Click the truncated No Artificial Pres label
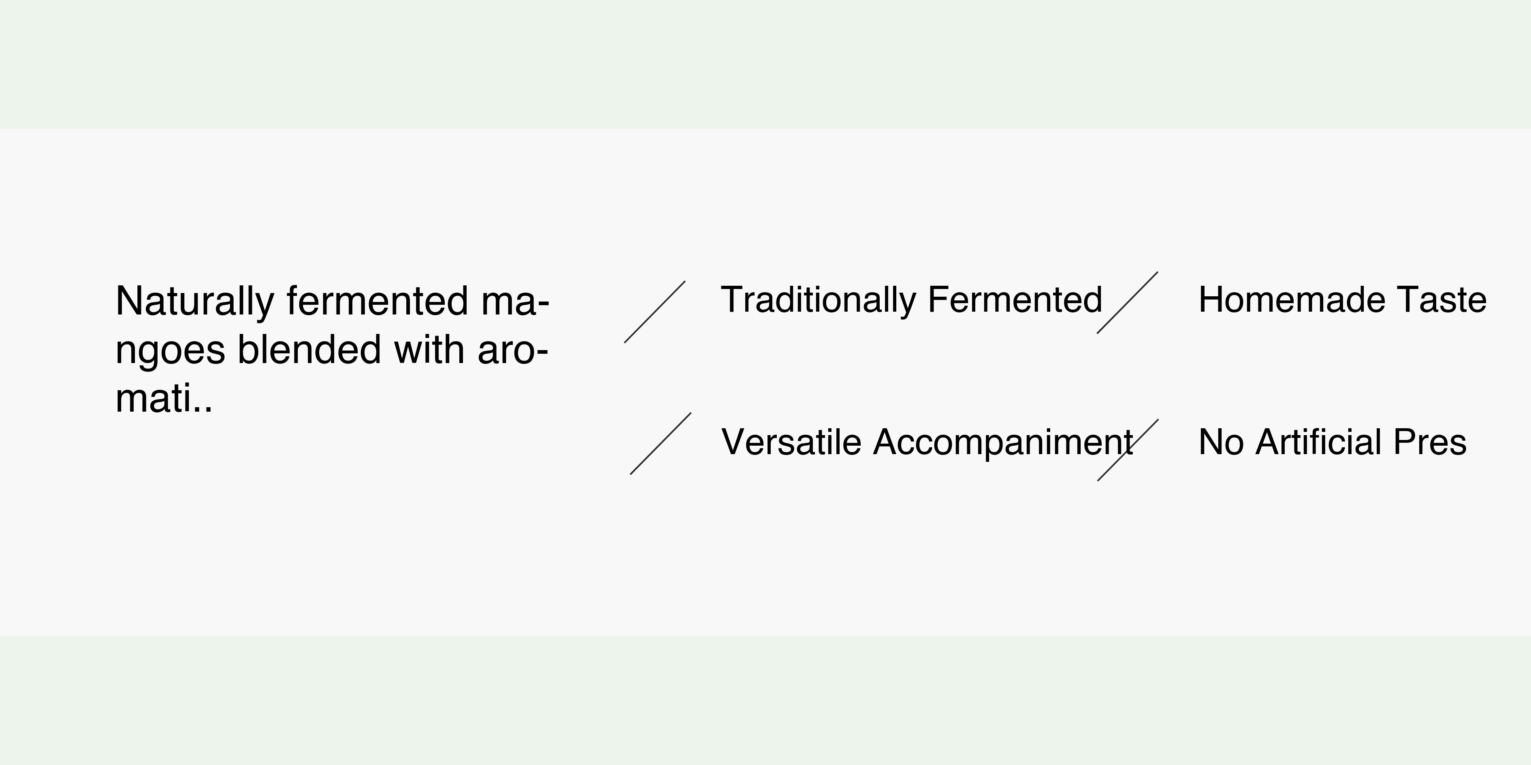Image resolution: width=1531 pixels, height=765 pixels. tap(1332, 442)
